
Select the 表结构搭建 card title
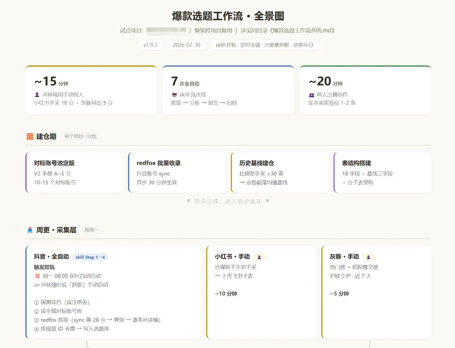pos(357,163)
